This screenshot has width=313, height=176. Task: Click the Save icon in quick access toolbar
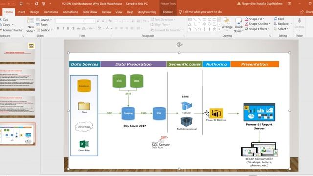[x=21, y=4]
